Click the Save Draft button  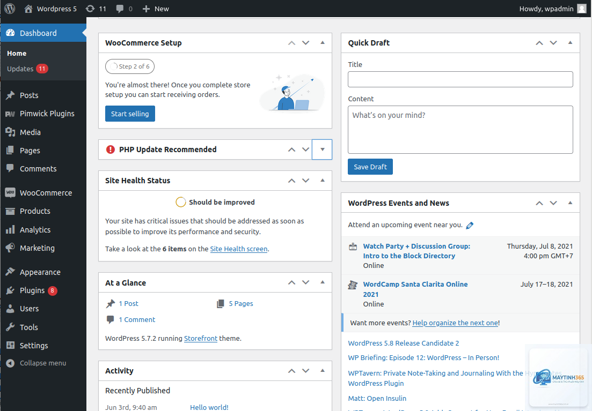pos(370,167)
